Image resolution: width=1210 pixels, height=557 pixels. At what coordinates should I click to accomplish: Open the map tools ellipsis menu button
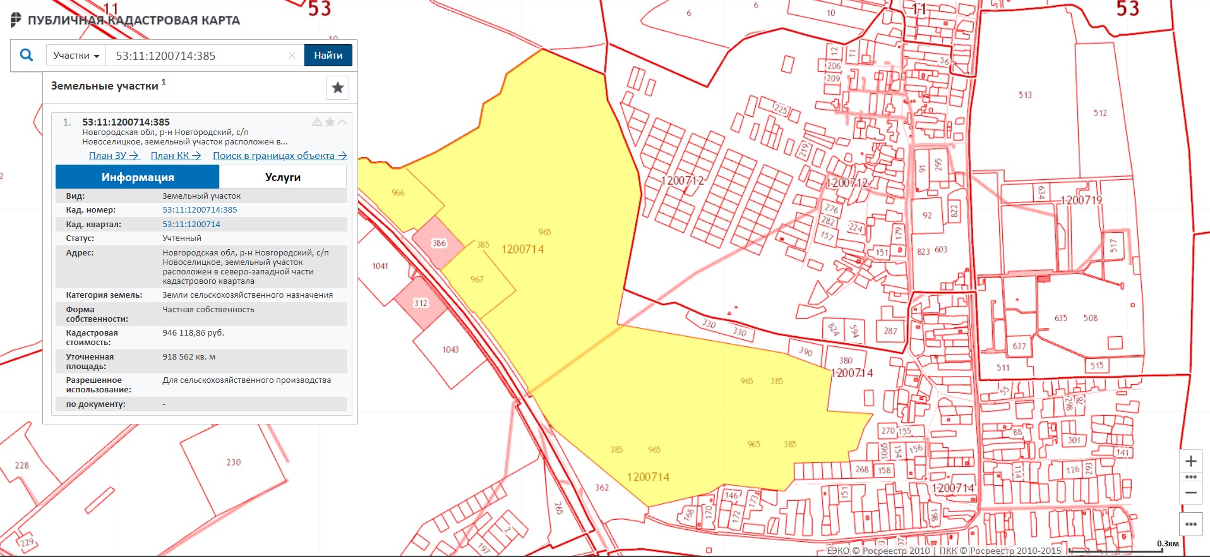(x=1190, y=524)
